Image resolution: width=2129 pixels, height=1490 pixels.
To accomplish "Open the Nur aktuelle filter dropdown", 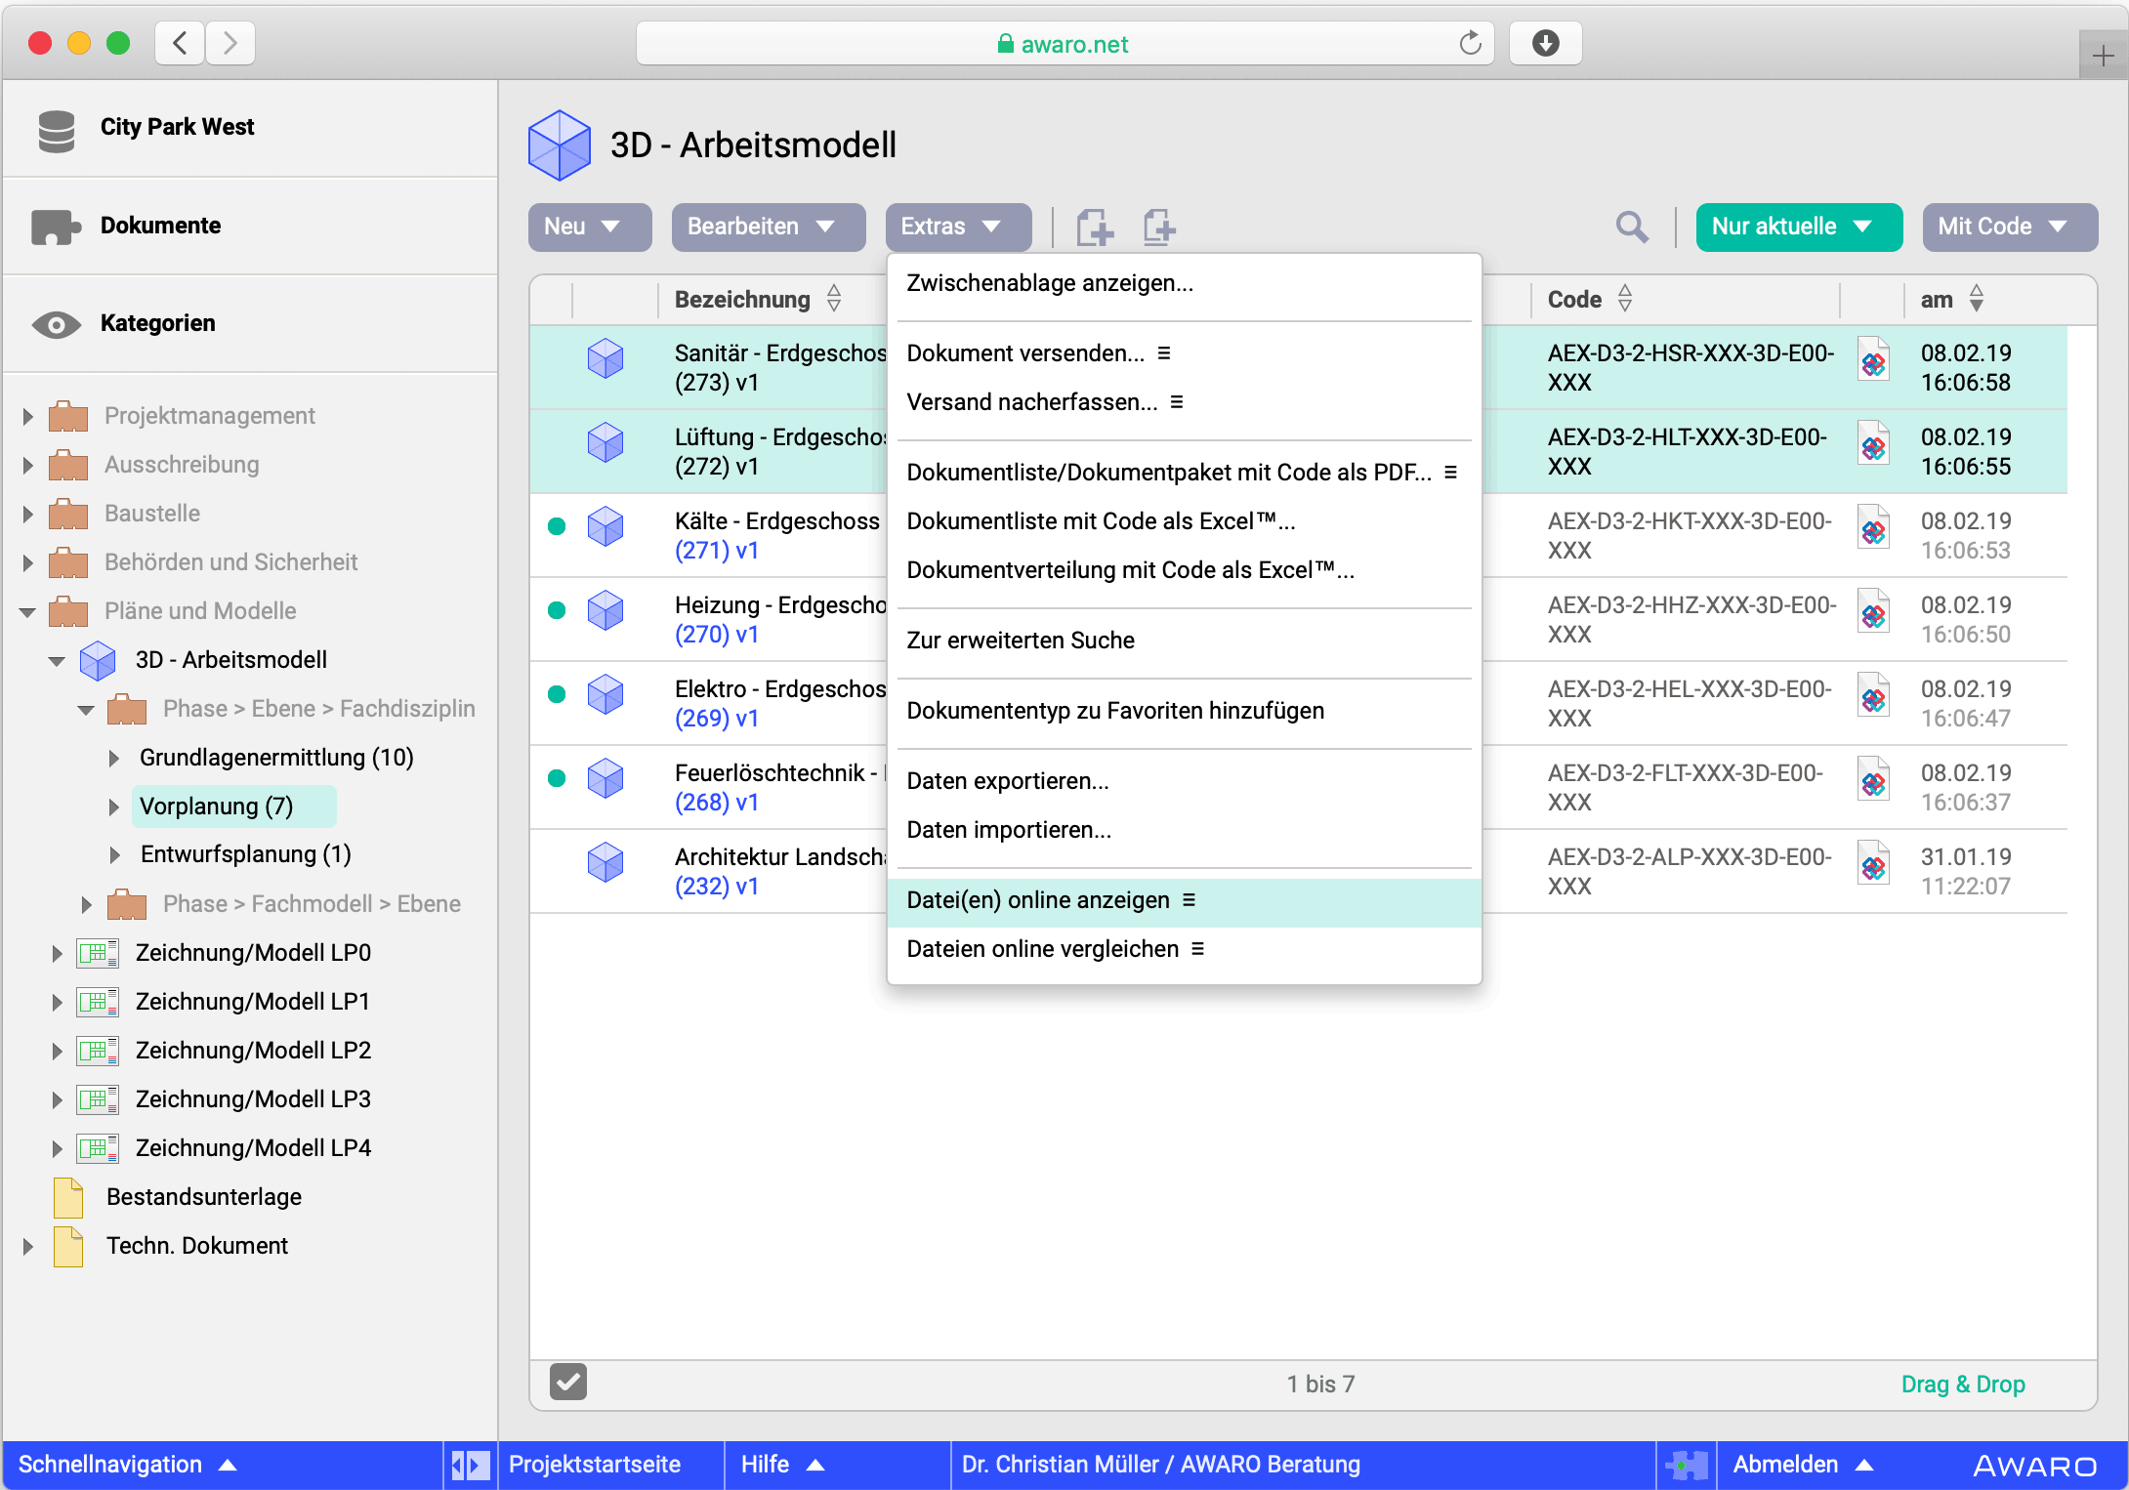I will (x=1799, y=228).
